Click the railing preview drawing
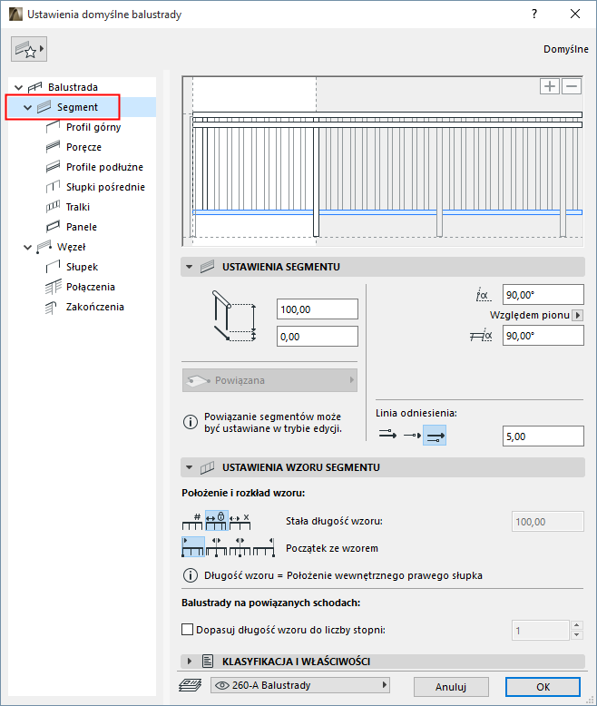 click(x=383, y=162)
